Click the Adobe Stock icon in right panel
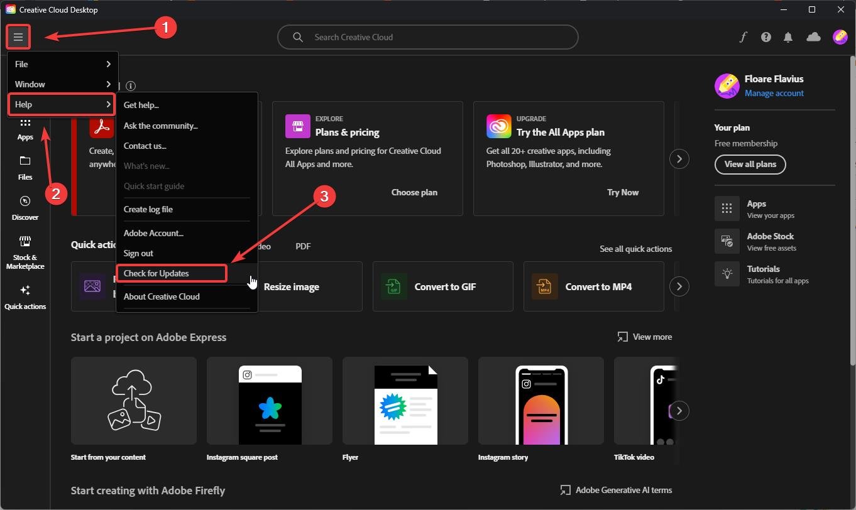Screen dimensions: 856x510 pos(727,241)
